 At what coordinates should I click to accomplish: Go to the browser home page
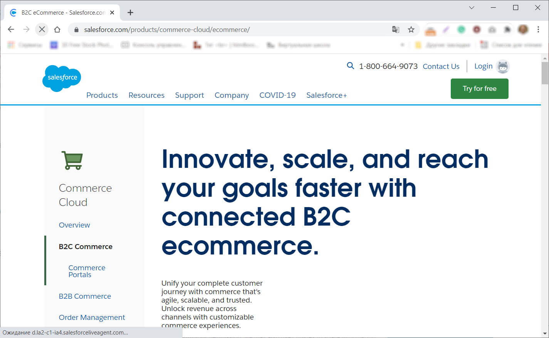57,29
